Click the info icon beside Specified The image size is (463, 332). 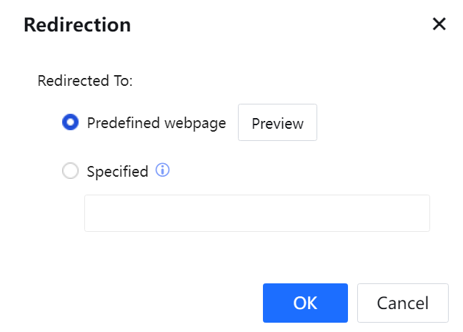pos(162,171)
